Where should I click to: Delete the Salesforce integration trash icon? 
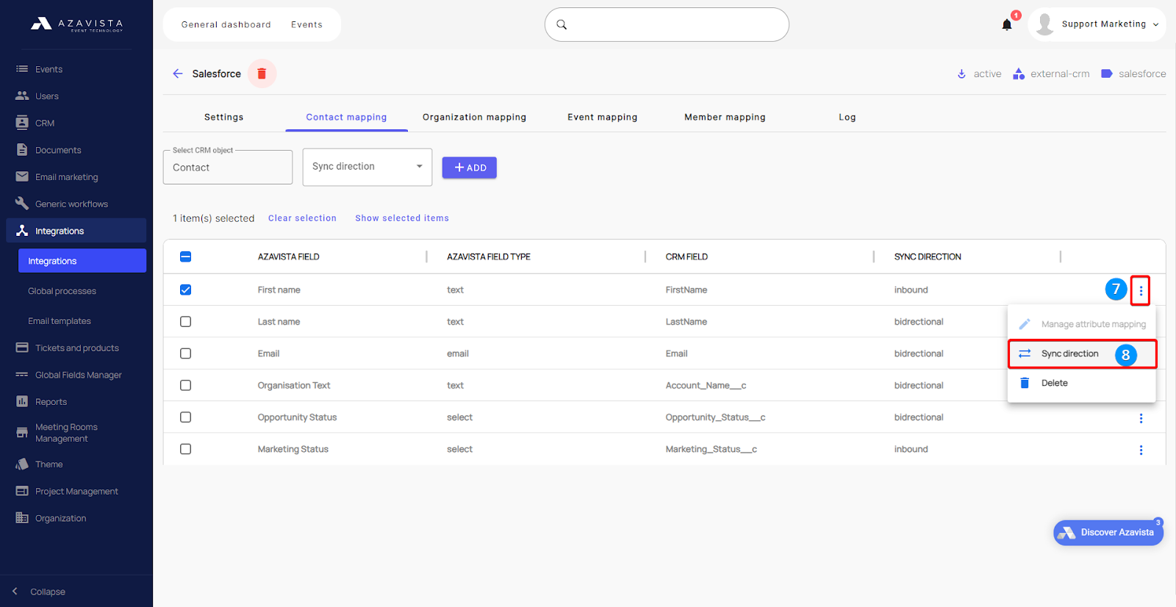click(262, 73)
